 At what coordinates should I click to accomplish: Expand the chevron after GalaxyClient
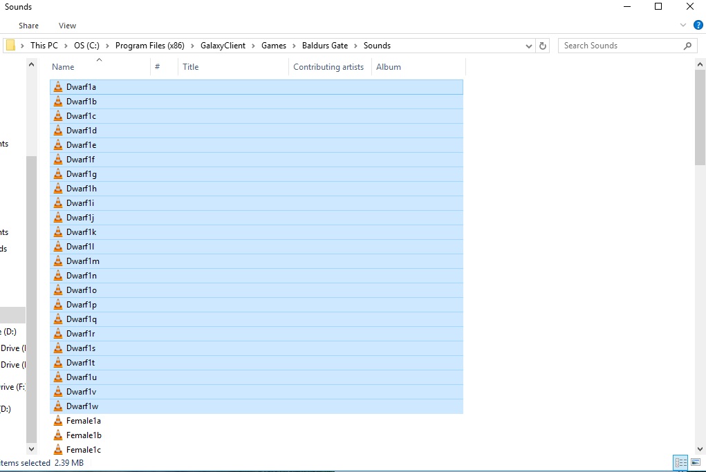(253, 46)
